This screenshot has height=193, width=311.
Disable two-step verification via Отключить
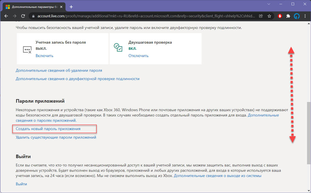coord(138,56)
